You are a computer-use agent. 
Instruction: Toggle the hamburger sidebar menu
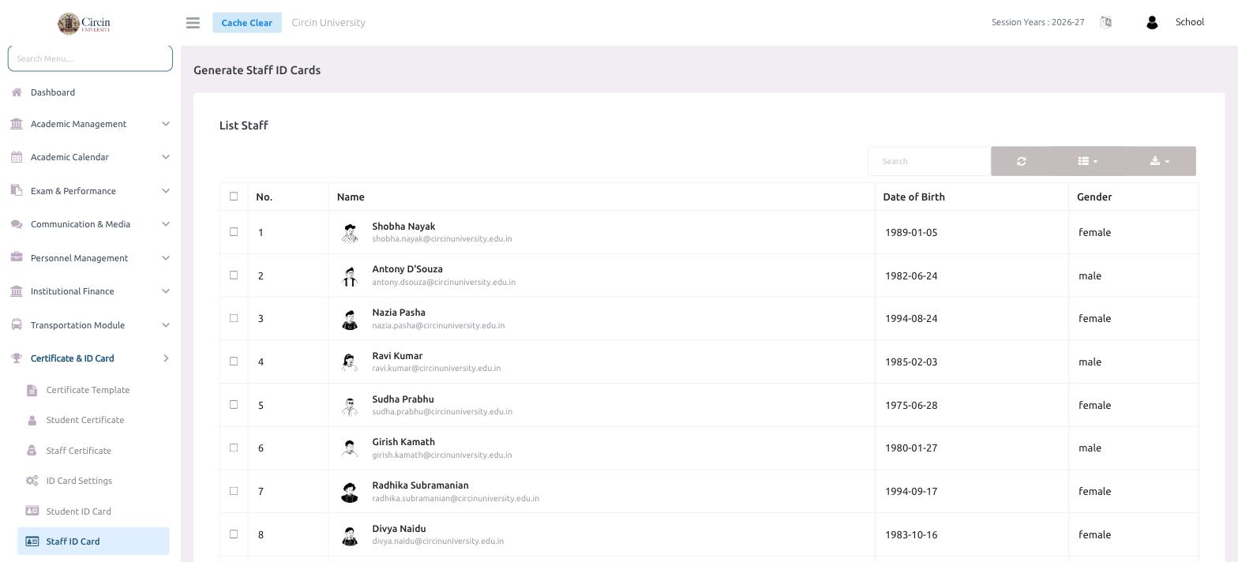(x=193, y=23)
